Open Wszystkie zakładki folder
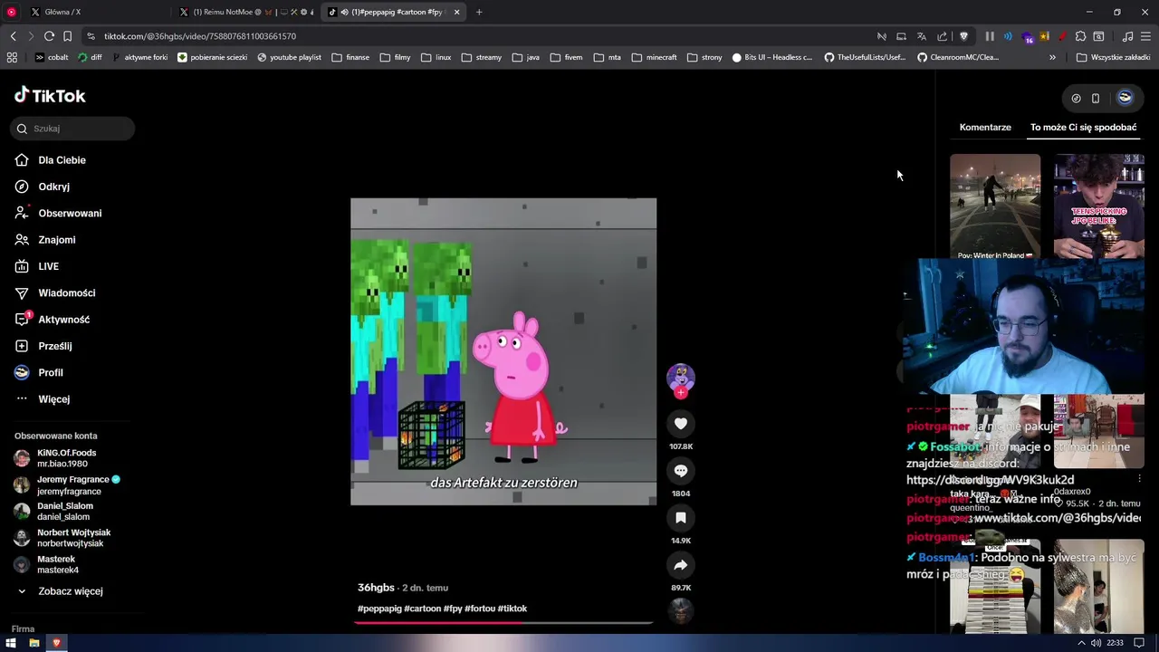This screenshot has height=652, width=1159. point(1113,57)
